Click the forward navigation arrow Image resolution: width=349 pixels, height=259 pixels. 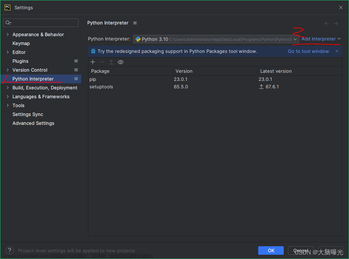tap(336, 23)
